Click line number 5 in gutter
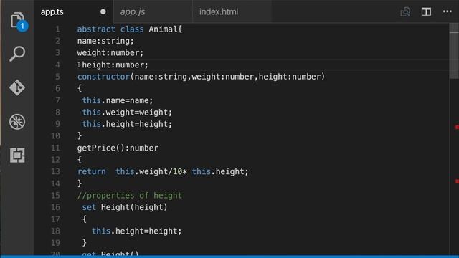The image size is (459, 258). tap(57, 77)
